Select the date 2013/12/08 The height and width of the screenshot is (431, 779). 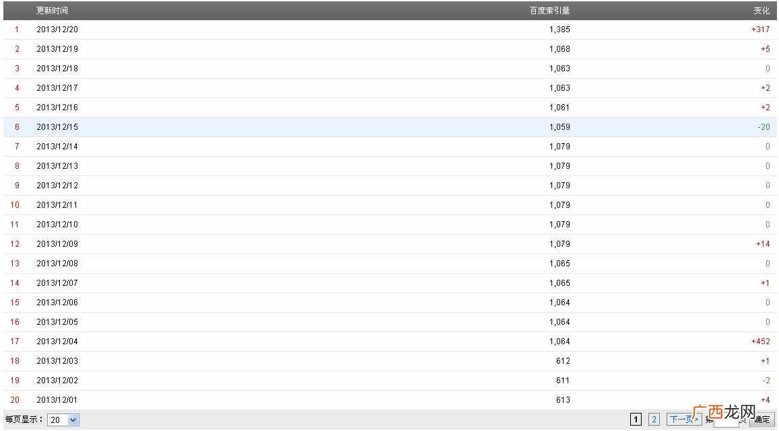pyautogui.click(x=57, y=264)
